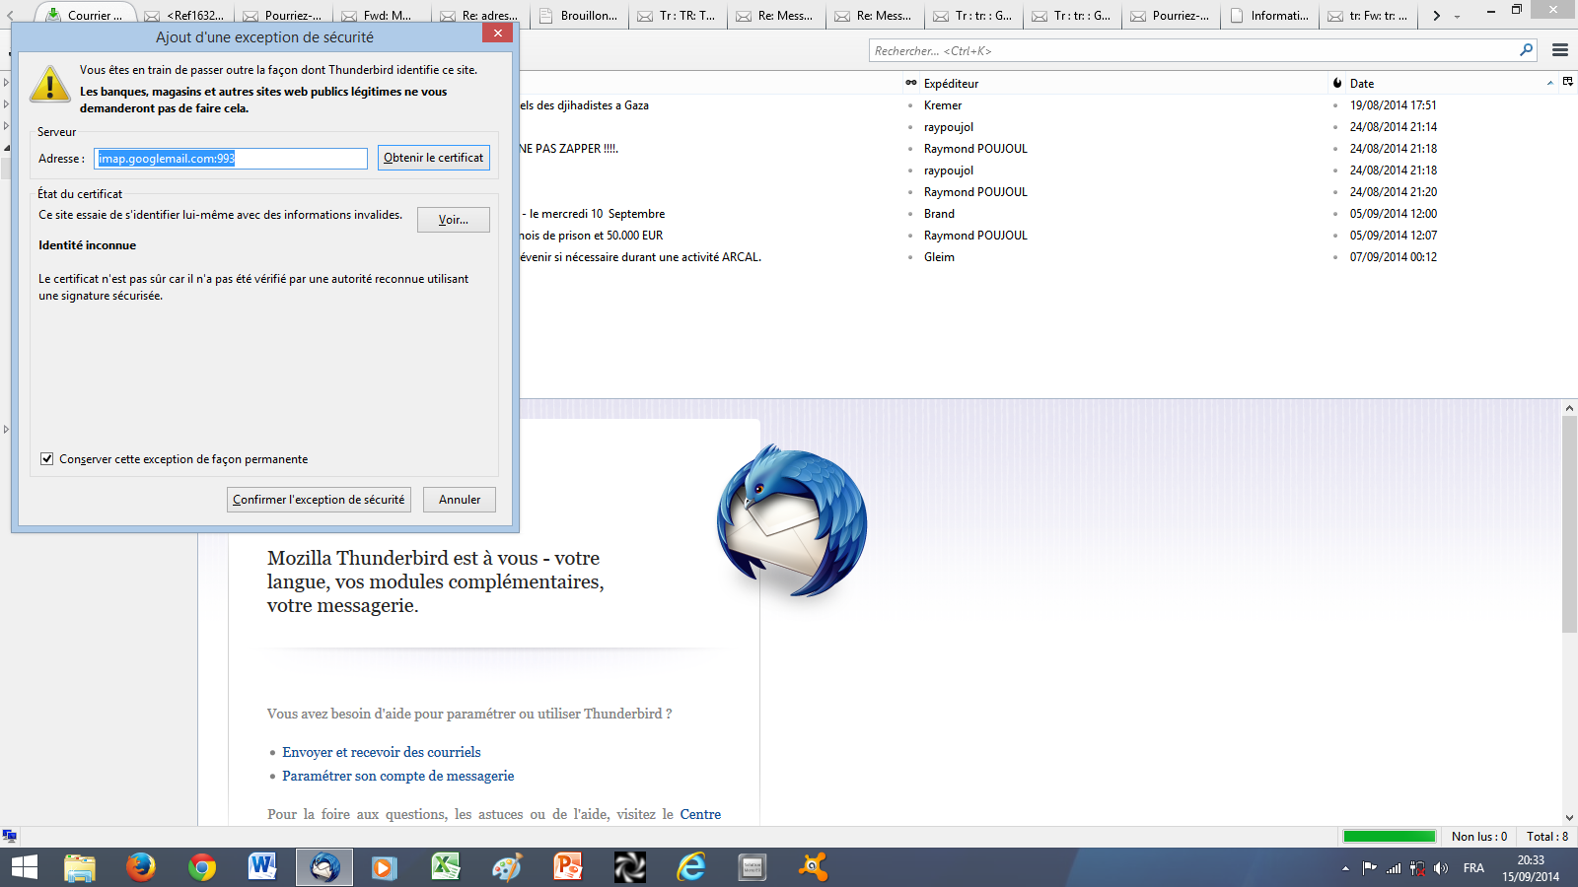Click the search magnifier icon in Rechercher box

(x=1526, y=50)
